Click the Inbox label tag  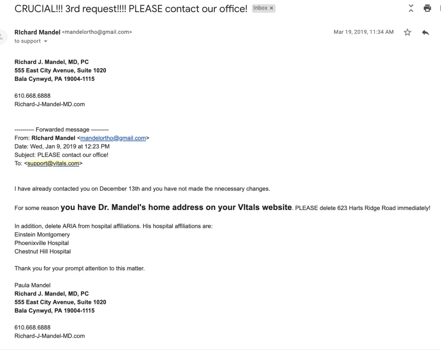260,8
